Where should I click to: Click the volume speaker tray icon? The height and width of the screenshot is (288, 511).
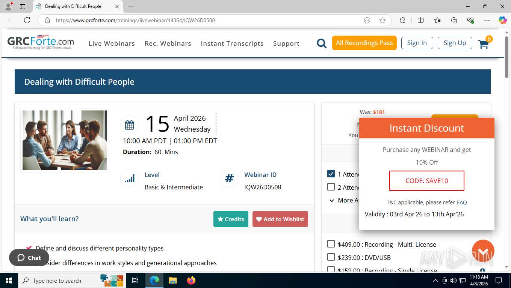[453, 280]
